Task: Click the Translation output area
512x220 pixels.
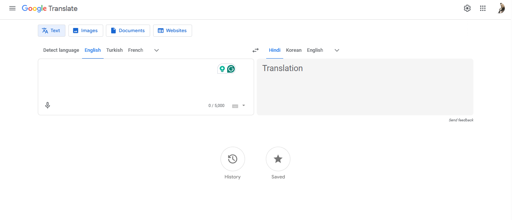Action: (x=365, y=87)
